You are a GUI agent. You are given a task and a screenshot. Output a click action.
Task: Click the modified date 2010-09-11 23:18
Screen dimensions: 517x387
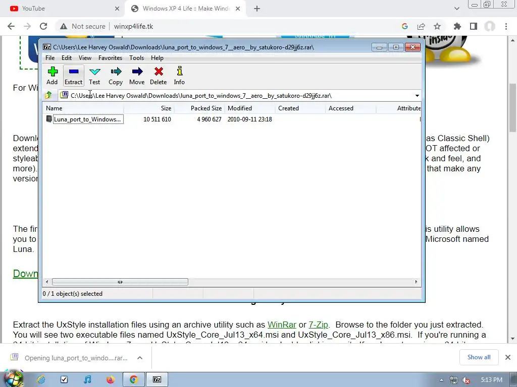point(249,119)
